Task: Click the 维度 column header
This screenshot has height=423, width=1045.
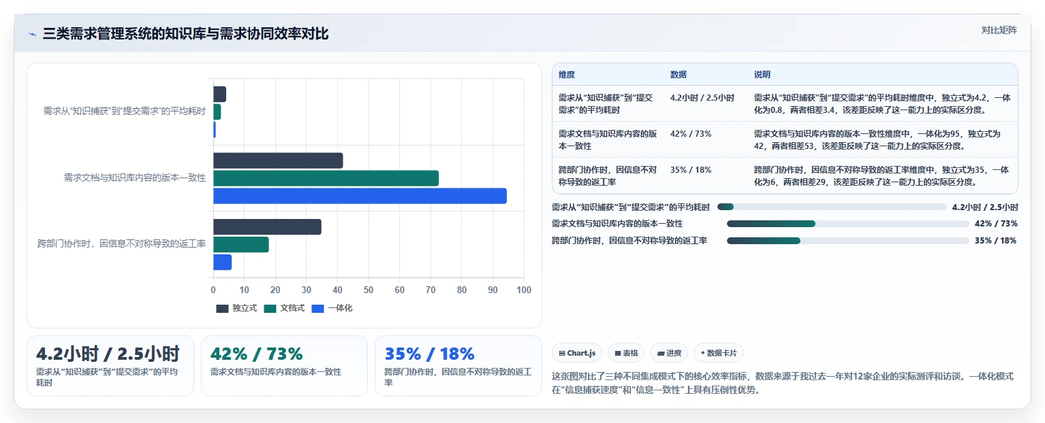Action: [x=567, y=75]
